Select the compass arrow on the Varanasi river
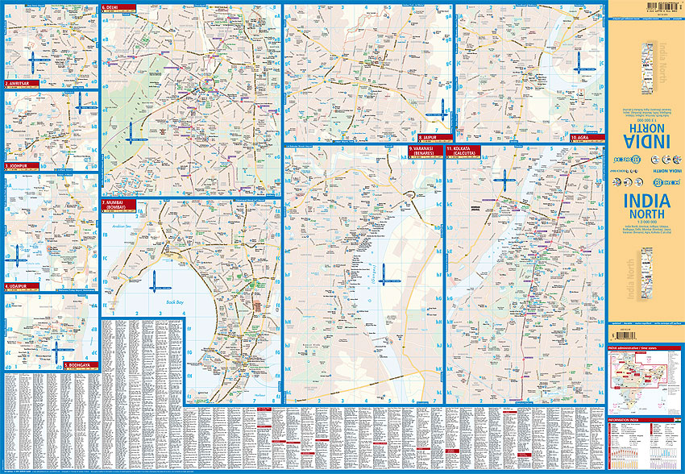 point(385,272)
